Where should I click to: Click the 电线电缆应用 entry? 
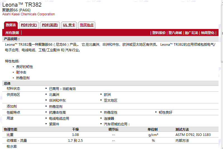pyautogui.click(x=59, y=118)
